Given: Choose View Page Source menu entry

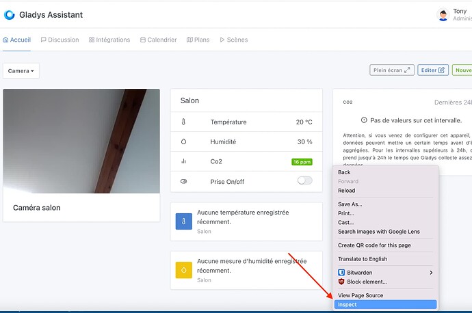Looking at the screenshot, I should coord(360,295).
